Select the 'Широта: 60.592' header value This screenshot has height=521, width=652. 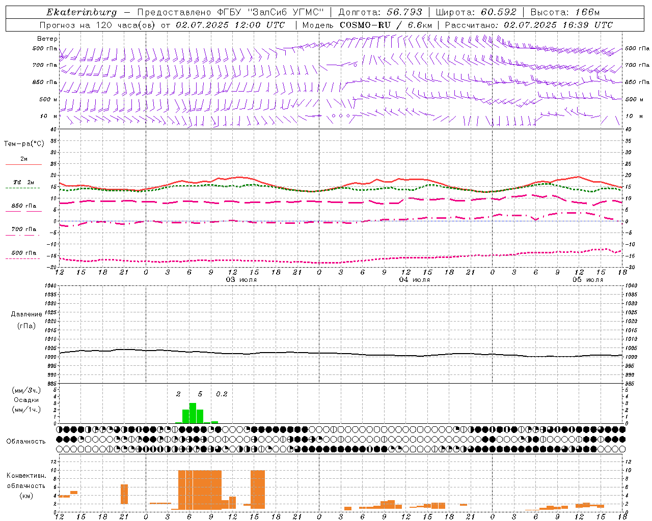[x=476, y=12]
